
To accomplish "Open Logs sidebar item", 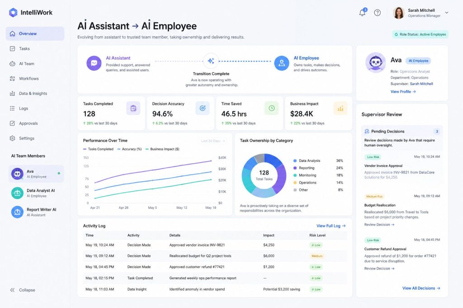I will 35,108.
